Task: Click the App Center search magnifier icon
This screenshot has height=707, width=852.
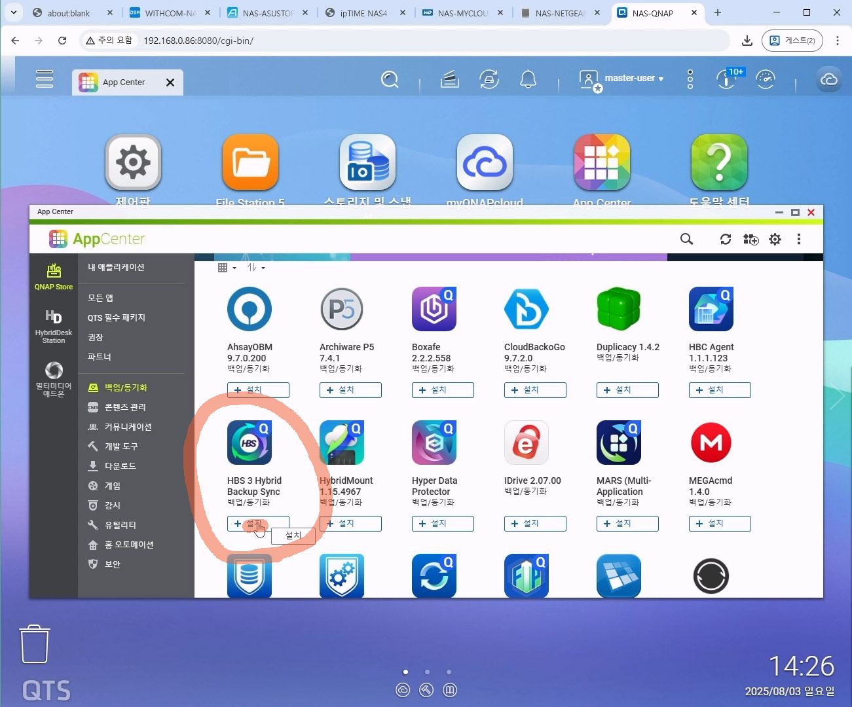Action: (x=686, y=239)
